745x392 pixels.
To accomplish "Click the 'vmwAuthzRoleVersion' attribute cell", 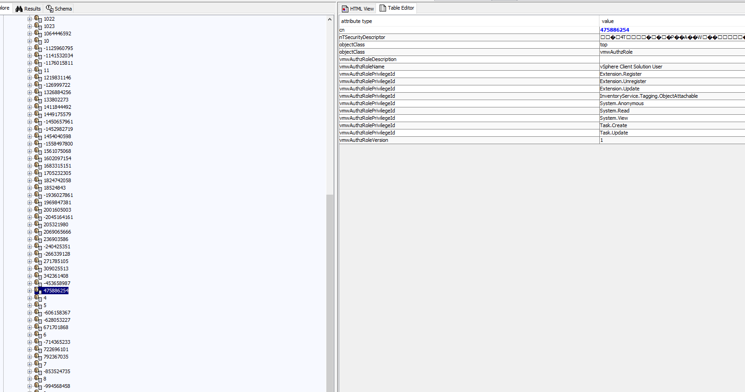I will point(469,140).
